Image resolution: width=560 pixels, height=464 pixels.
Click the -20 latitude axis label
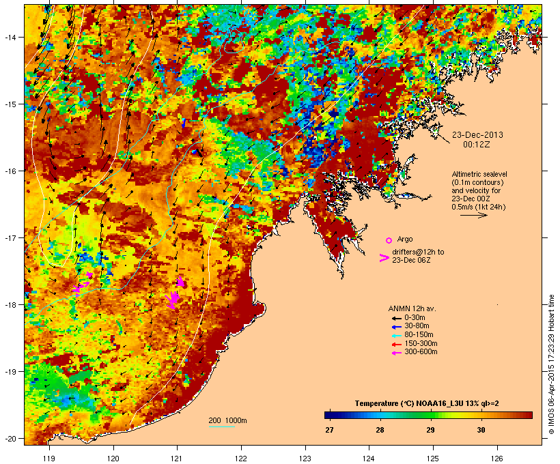tap(10, 438)
